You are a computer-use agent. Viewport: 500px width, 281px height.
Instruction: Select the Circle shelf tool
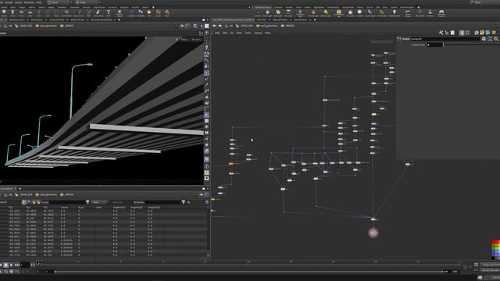pos(56,12)
